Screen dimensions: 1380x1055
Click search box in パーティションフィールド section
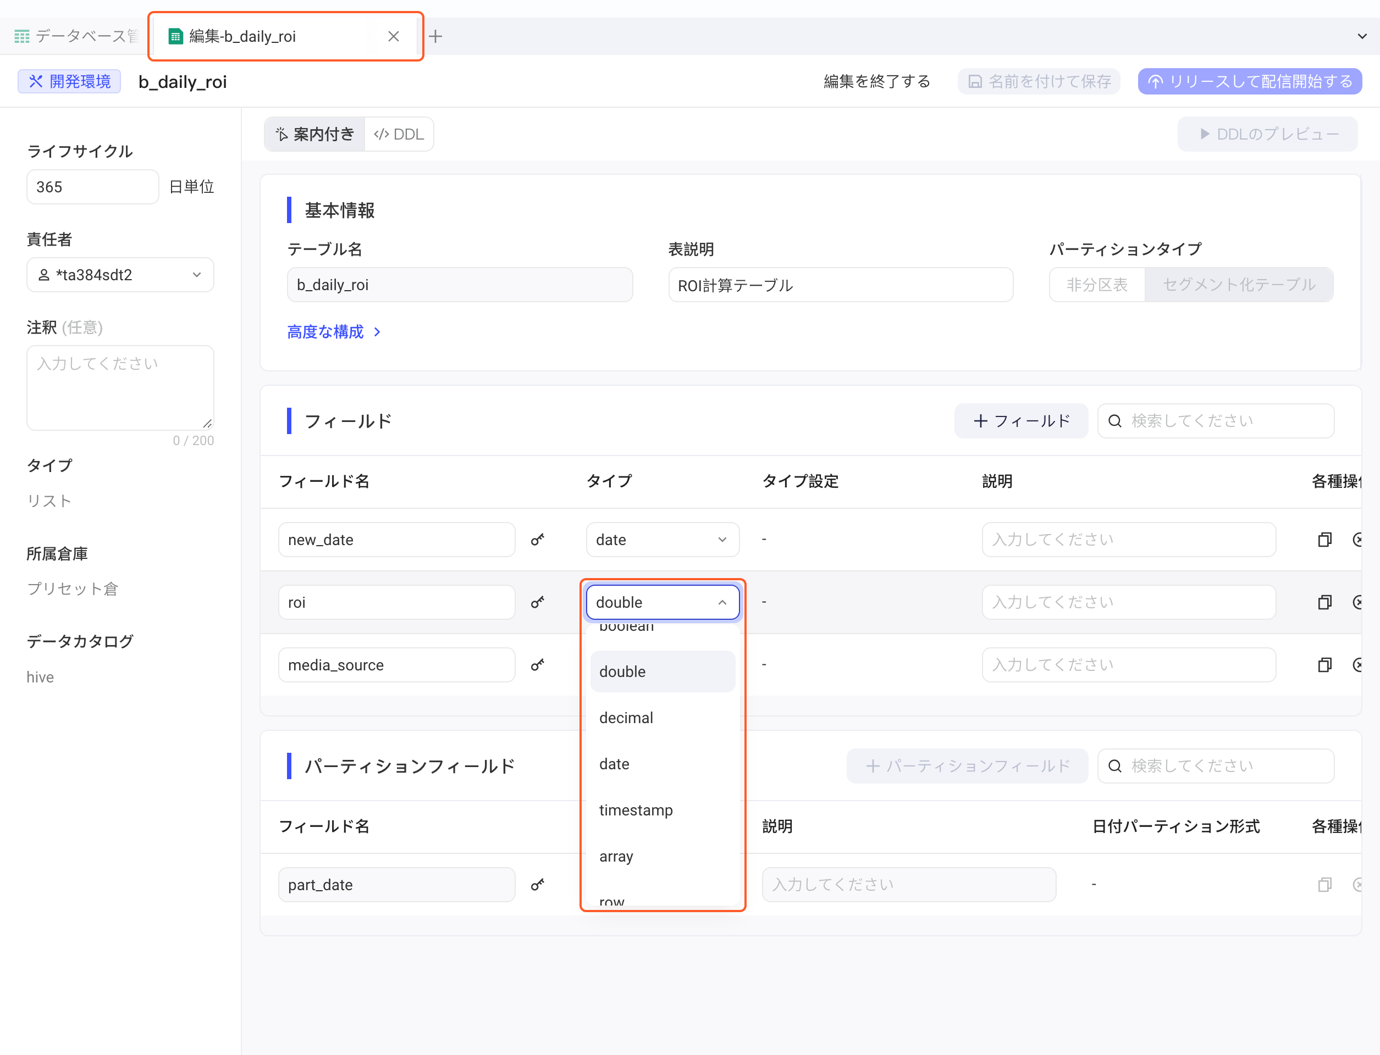1216,765
